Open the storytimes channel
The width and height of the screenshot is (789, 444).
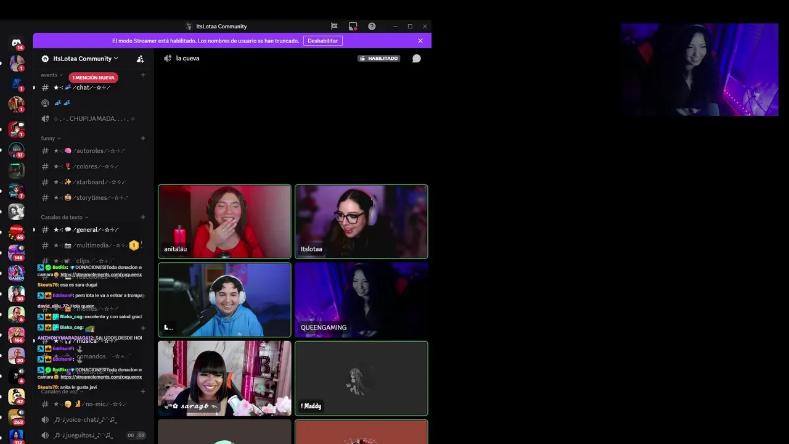pos(92,198)
